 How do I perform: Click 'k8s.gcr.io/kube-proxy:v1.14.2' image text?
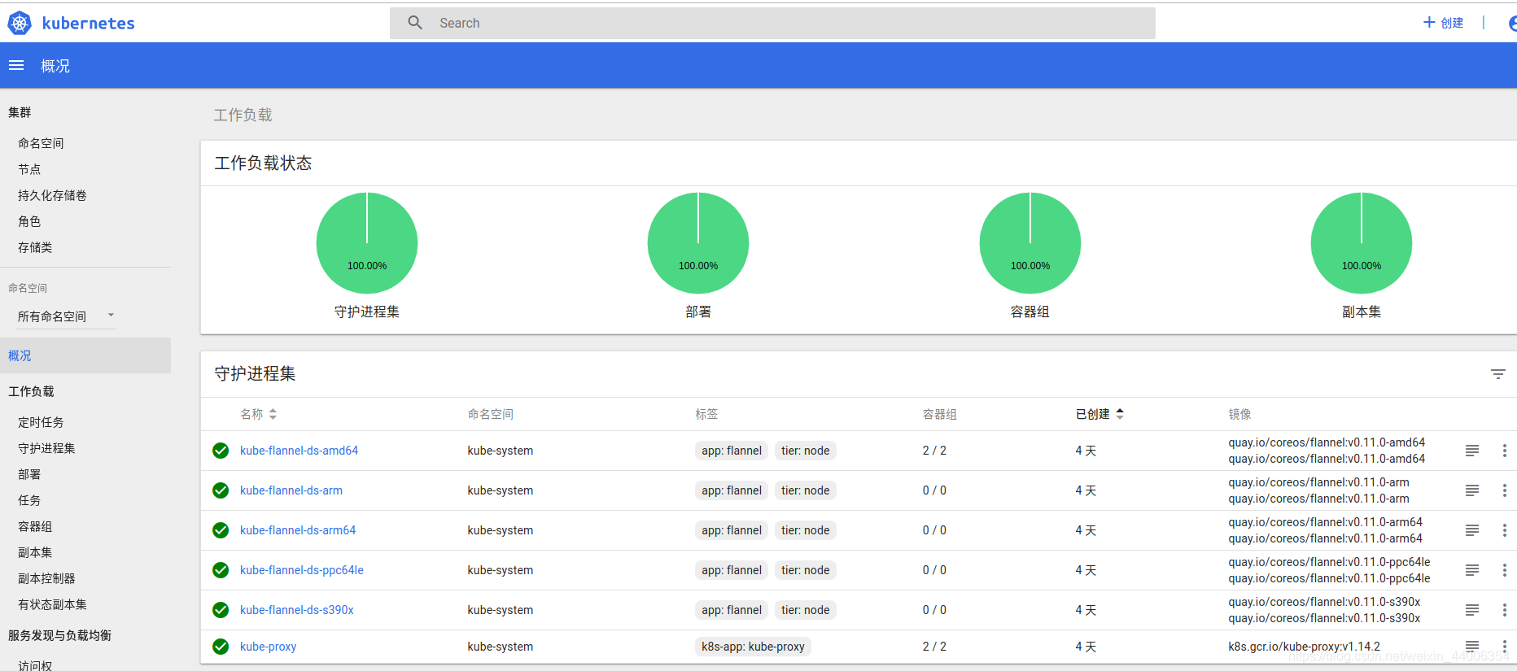[1305, 647]
